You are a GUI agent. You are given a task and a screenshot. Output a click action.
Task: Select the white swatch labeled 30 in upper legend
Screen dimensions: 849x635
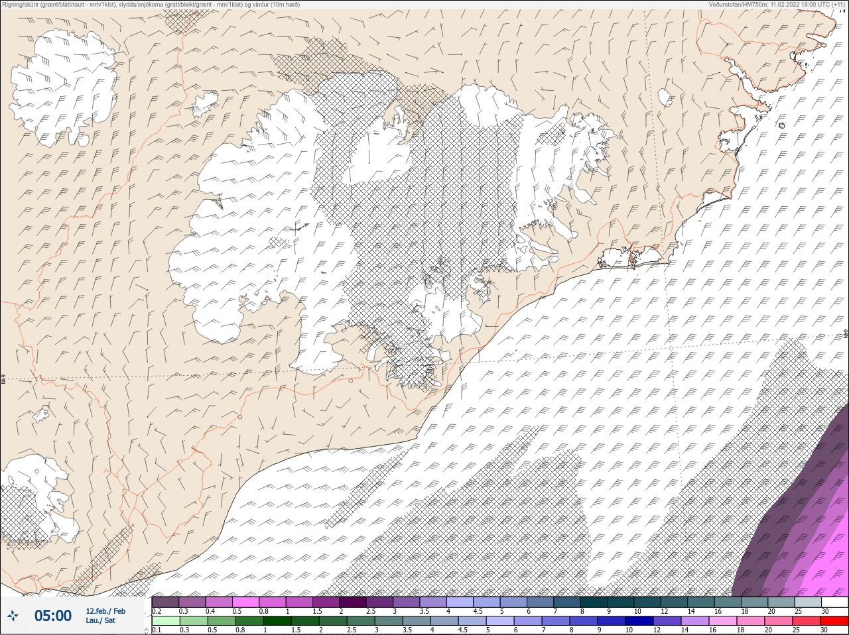tap(834, 602)
